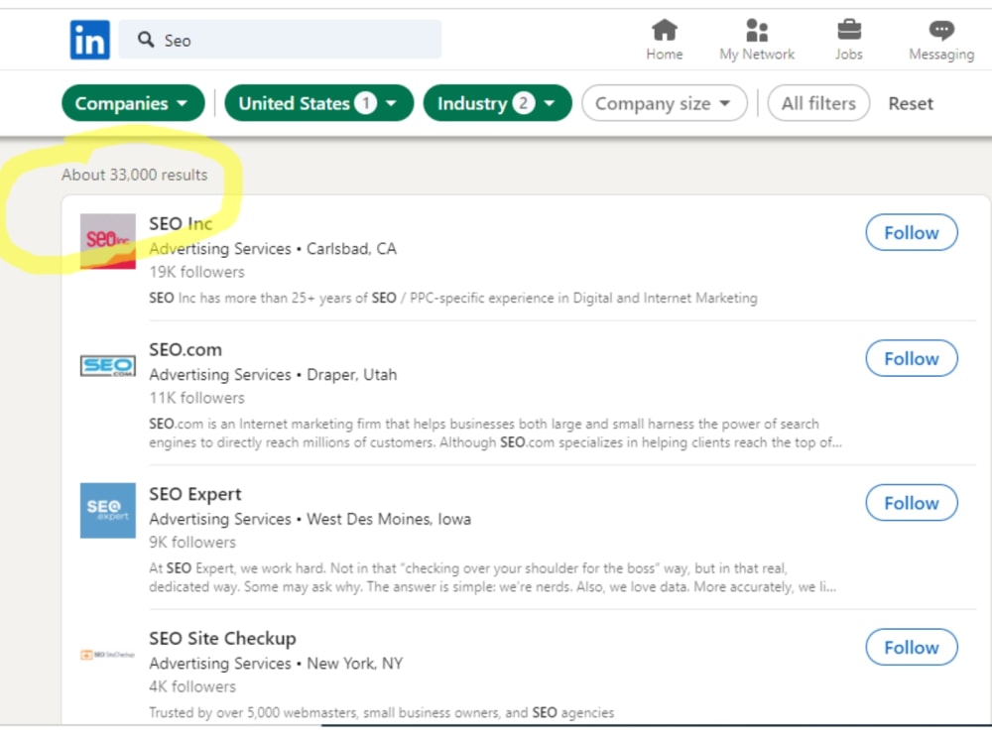The width and height of the screenshot is (992, 744).
Task: Open All filters panel
Action: pos(818,102)
